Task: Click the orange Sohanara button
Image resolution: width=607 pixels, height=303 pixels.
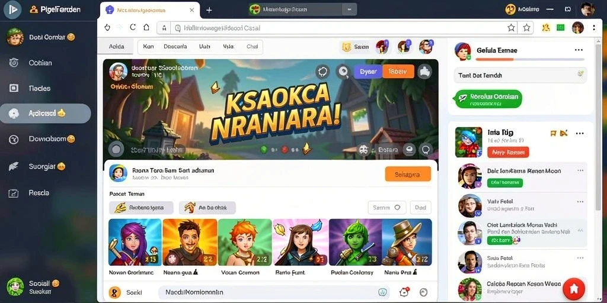Action: [408, 175]
